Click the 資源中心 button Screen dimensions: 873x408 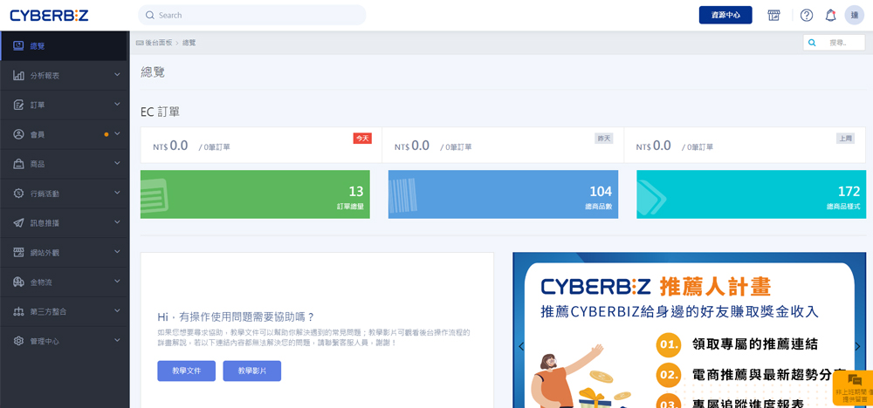(725, 15)
